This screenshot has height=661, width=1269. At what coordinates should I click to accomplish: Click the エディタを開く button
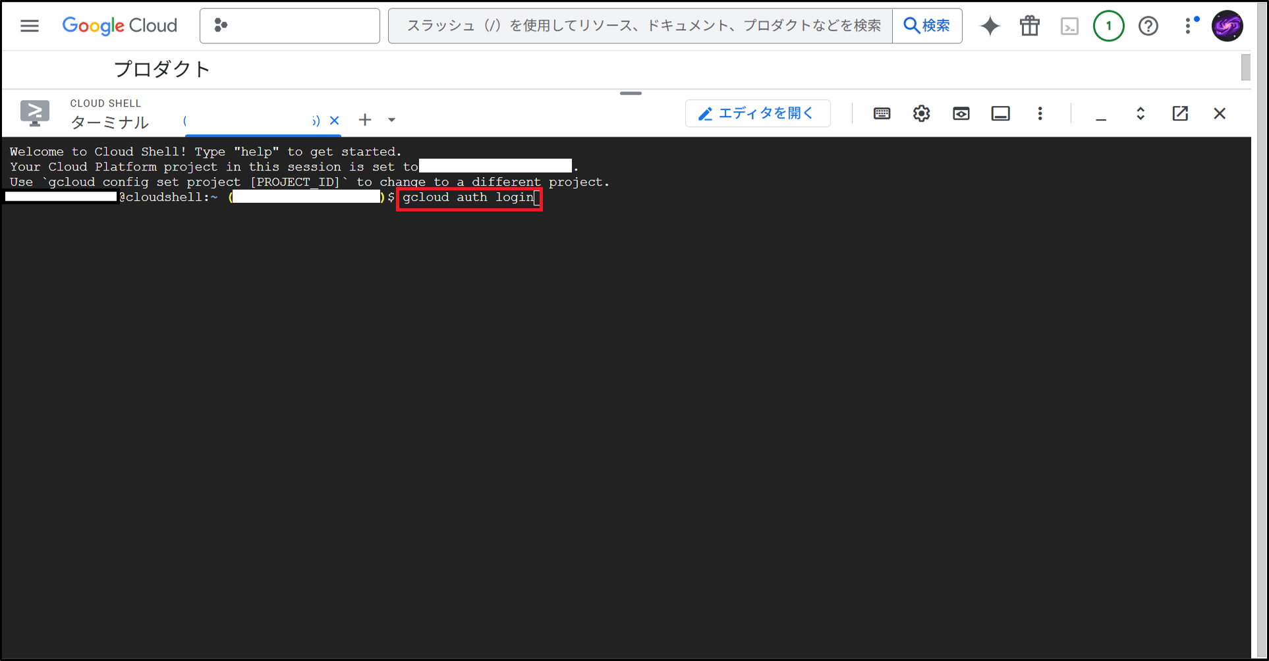757,113
